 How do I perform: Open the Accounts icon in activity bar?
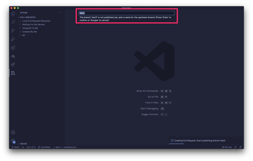click(13, 132)
